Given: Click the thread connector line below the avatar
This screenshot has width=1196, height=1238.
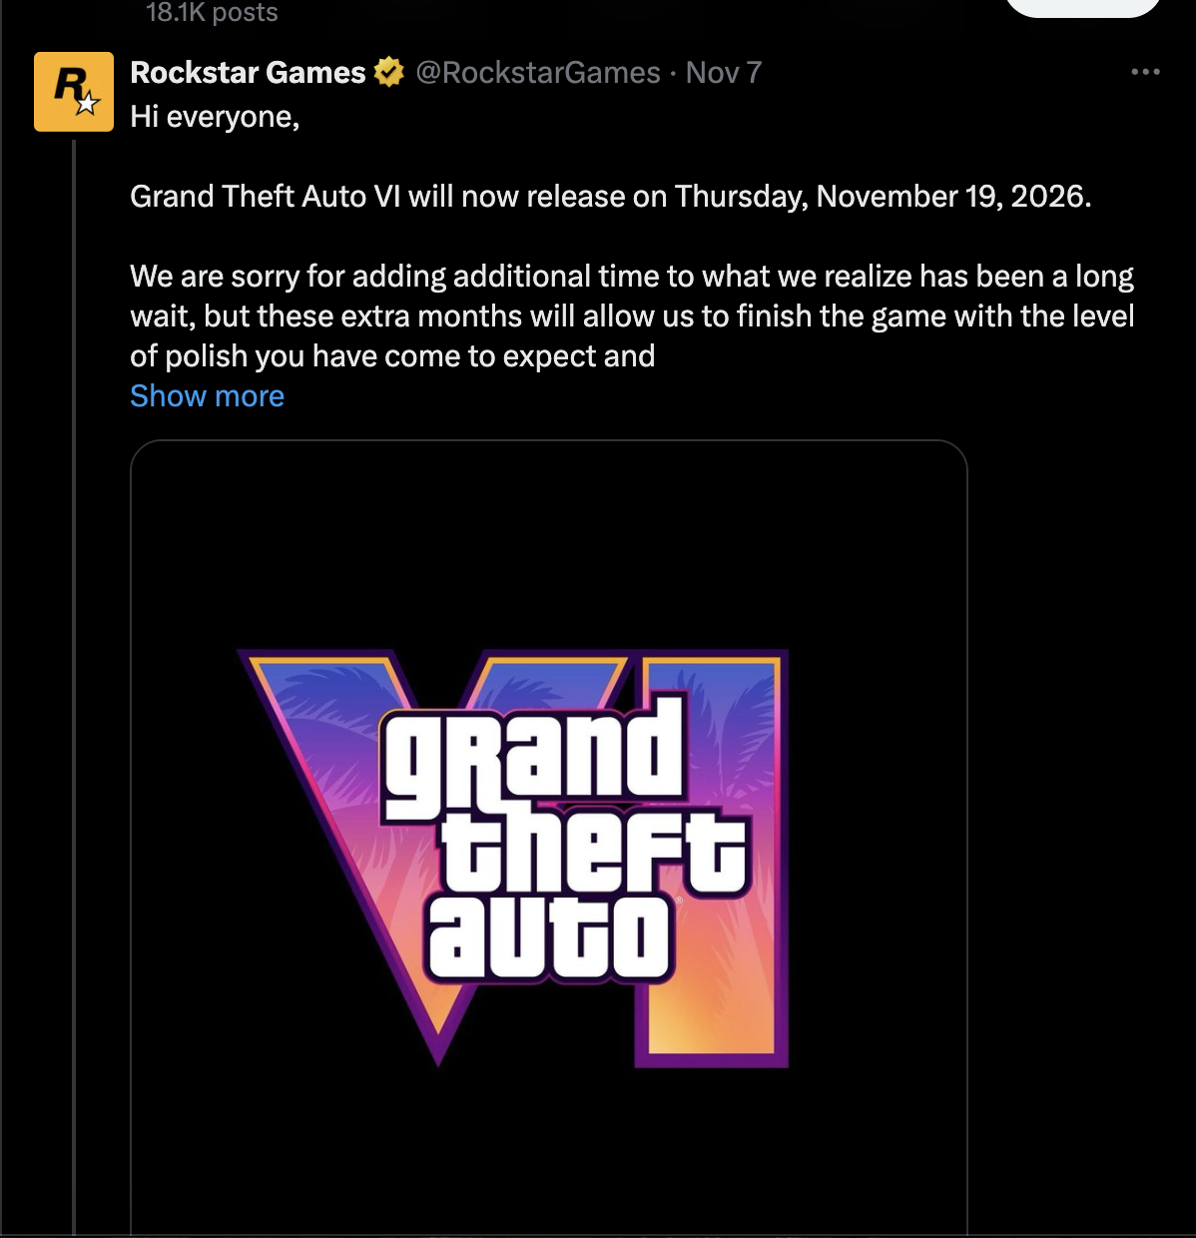Looking at the screenshot, I should tap(74, 599).
